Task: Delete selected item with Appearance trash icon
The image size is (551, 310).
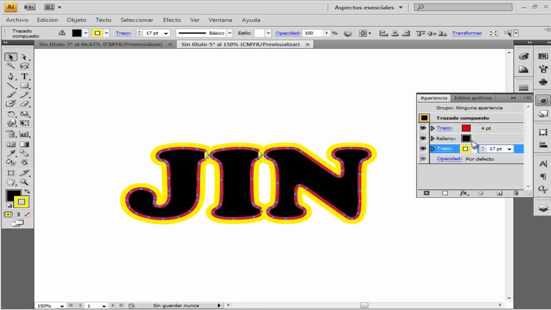Action: point(516,193)
